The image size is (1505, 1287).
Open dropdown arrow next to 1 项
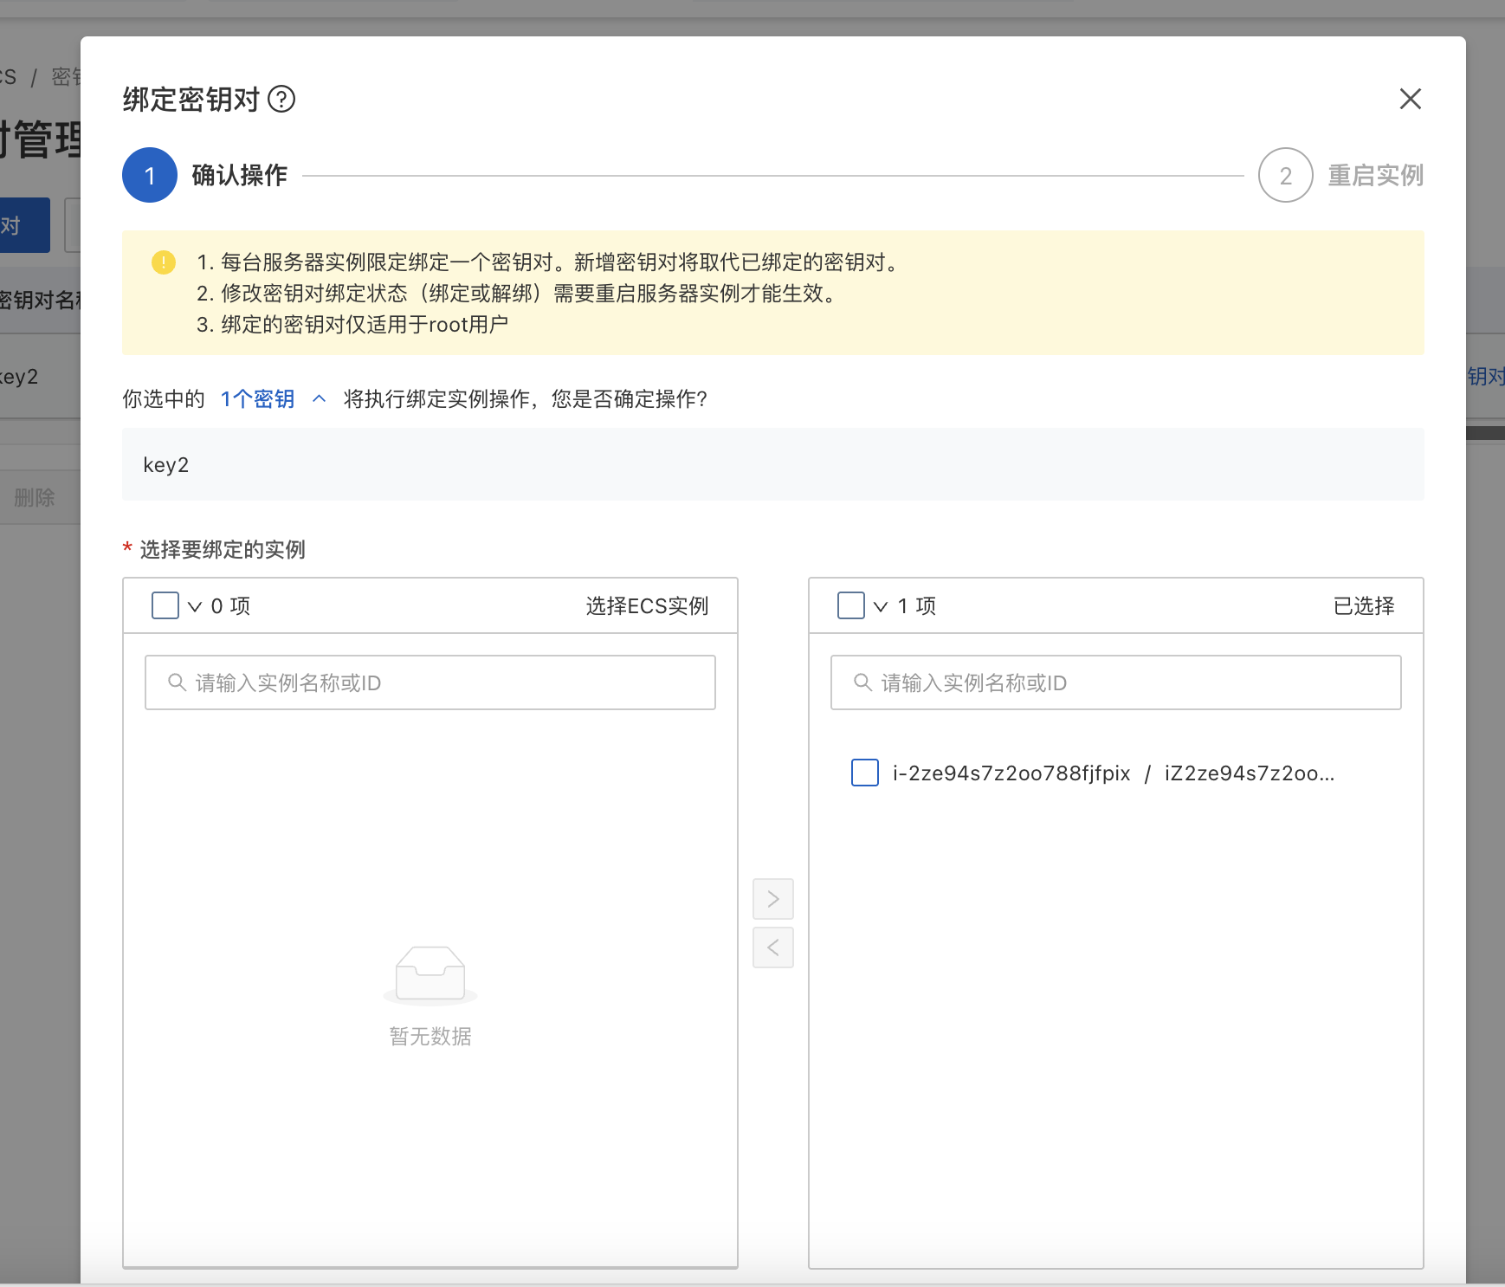tap(881, 606)
